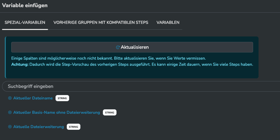Image resolution: width=280 pixels, height=140 pixels.
Task: Click STRING badge beside Aktuelle Dateierweiterung
Action: pos(74,127)
